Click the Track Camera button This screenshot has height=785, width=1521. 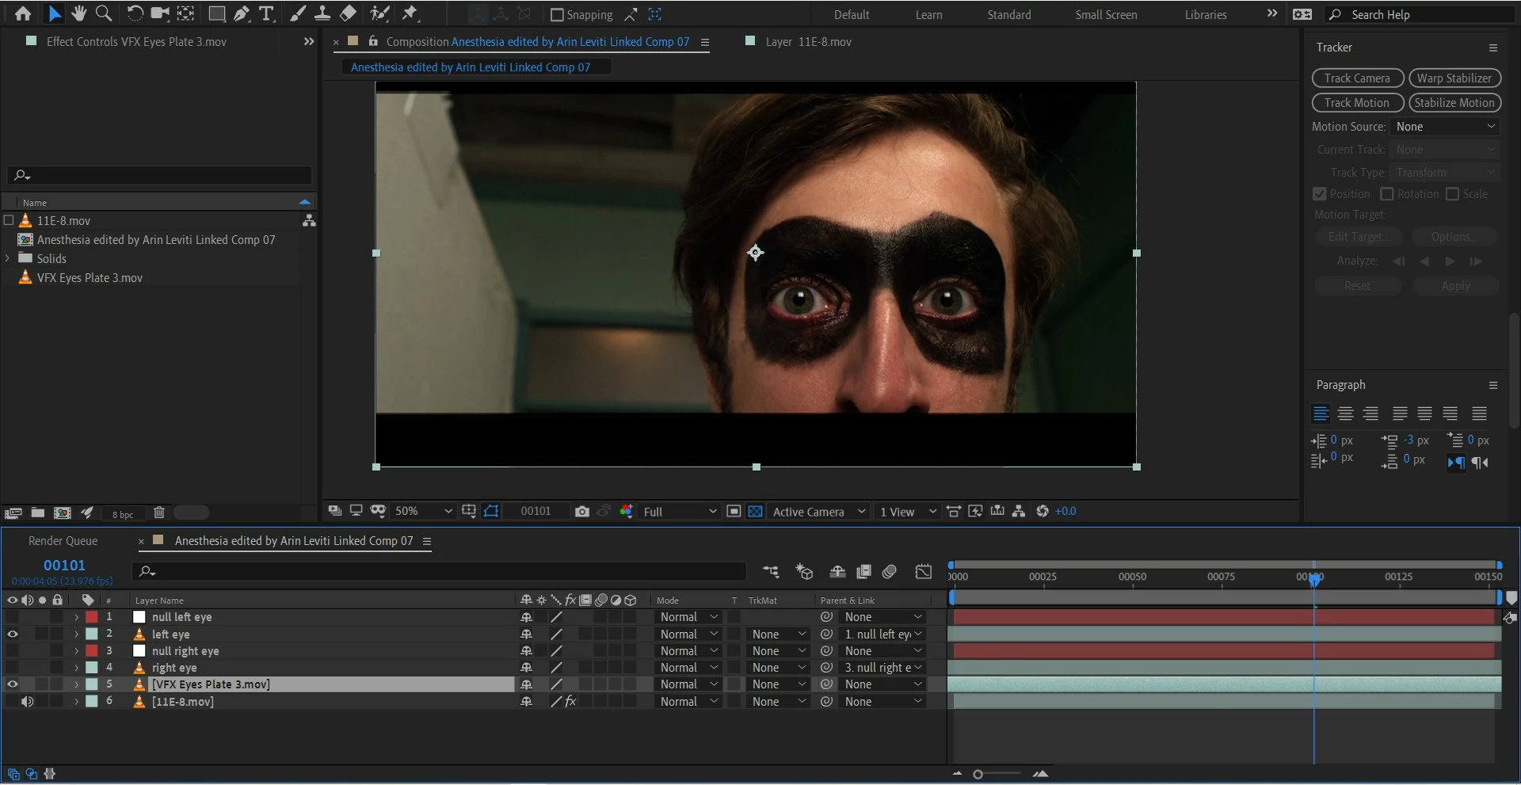click(1357, 78)
